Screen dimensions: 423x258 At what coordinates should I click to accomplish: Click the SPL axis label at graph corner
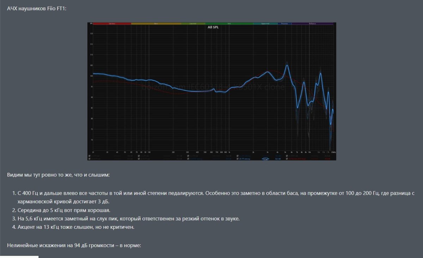click(x=91, y=24)
